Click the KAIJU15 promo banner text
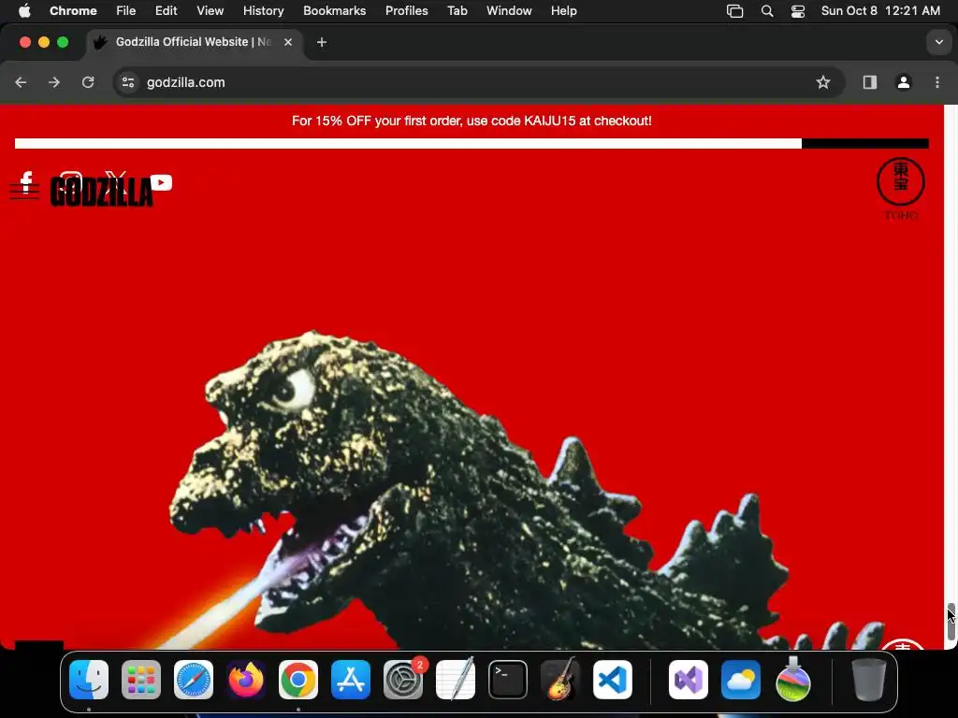The height and width of the screenshot is (718, 958). point(472,121)
